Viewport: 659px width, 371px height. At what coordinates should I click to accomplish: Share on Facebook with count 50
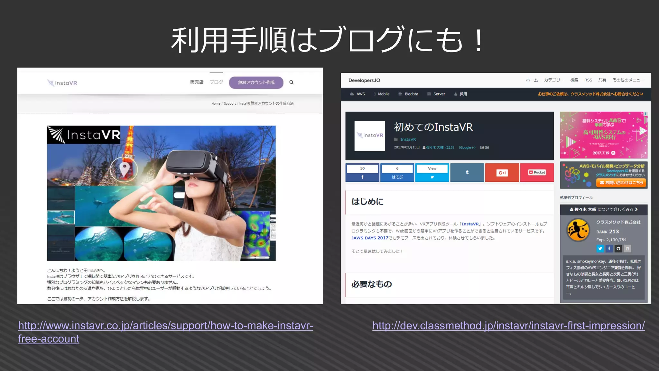pyautogui.click(x=362, y=173)
